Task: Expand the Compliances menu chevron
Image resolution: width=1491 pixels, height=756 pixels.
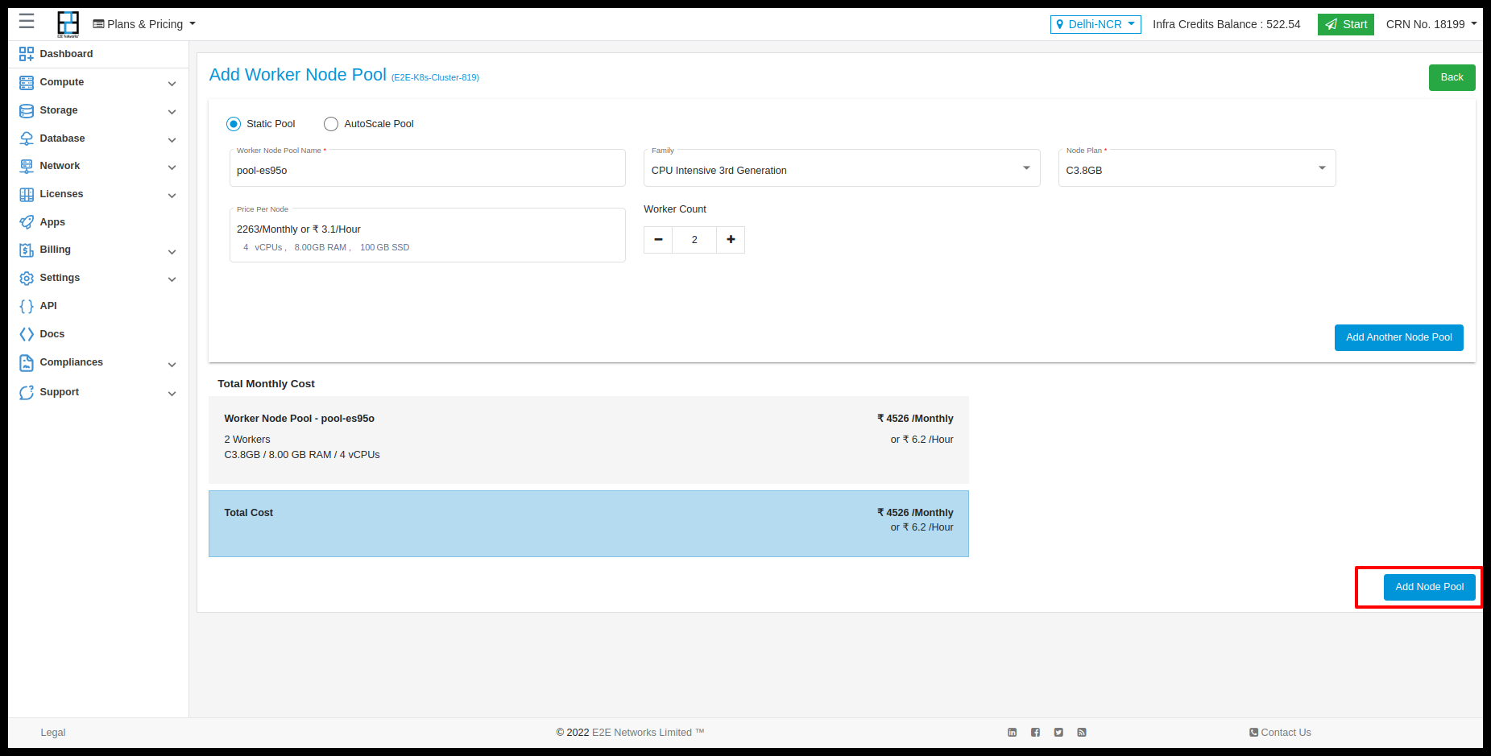Action: (x=172, y=365)
